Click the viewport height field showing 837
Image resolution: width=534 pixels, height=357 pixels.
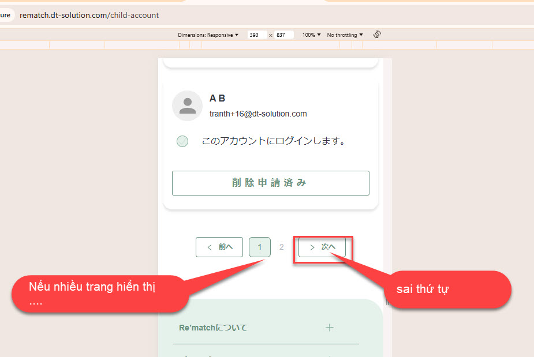tap(283, 35)
